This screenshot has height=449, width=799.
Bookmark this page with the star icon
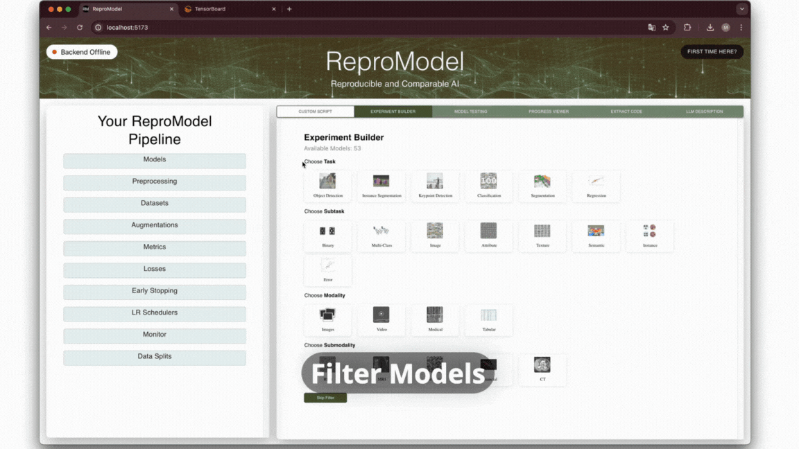[666, 28]
